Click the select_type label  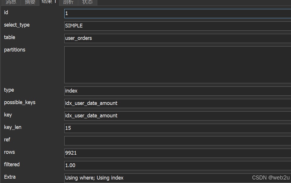pos(17,25)
